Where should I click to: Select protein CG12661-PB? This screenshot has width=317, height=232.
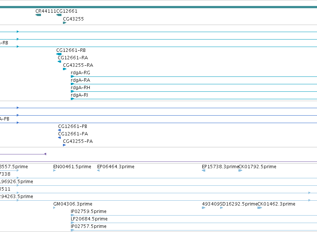[73, 126]
